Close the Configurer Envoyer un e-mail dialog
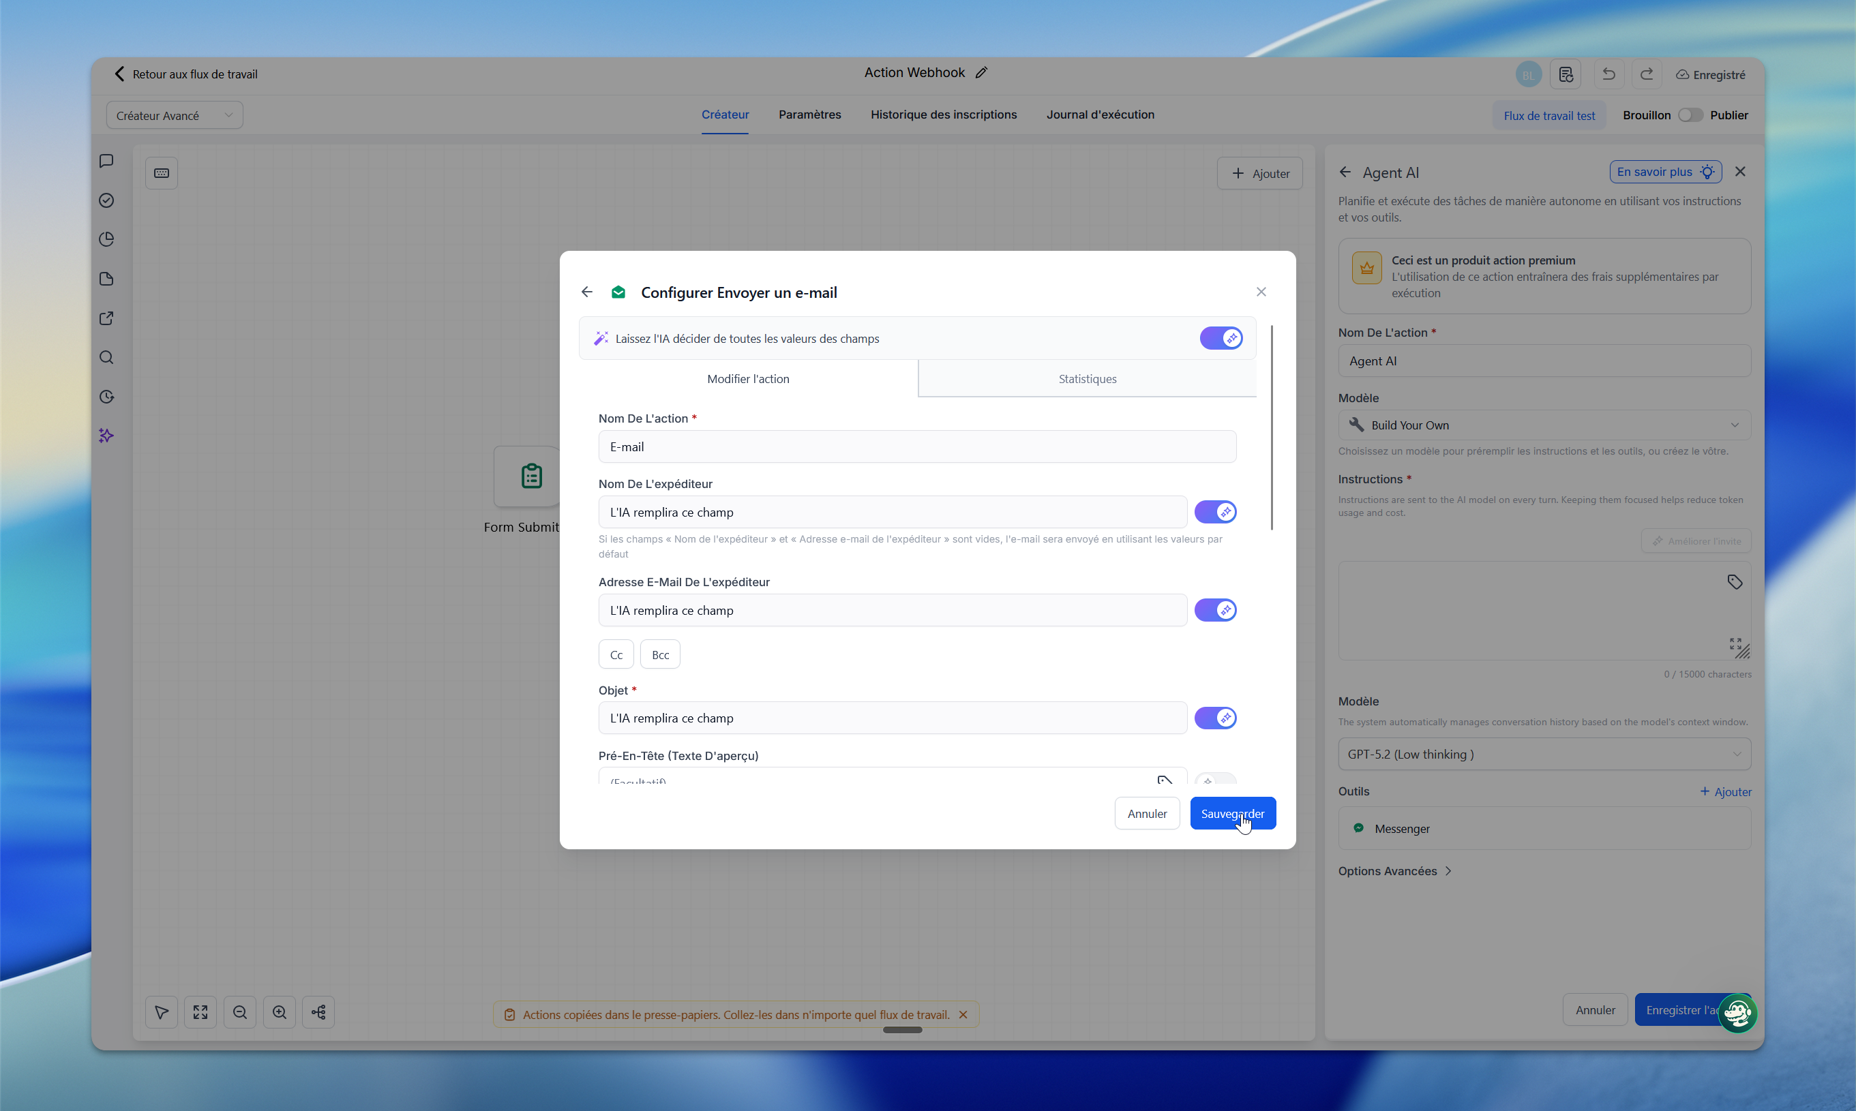1856x1111 pixels. click(1261, 292)
